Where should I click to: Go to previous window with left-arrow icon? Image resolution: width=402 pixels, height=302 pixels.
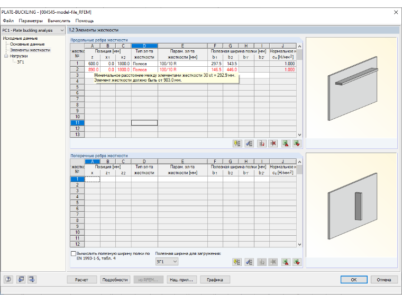pos(21,279)
